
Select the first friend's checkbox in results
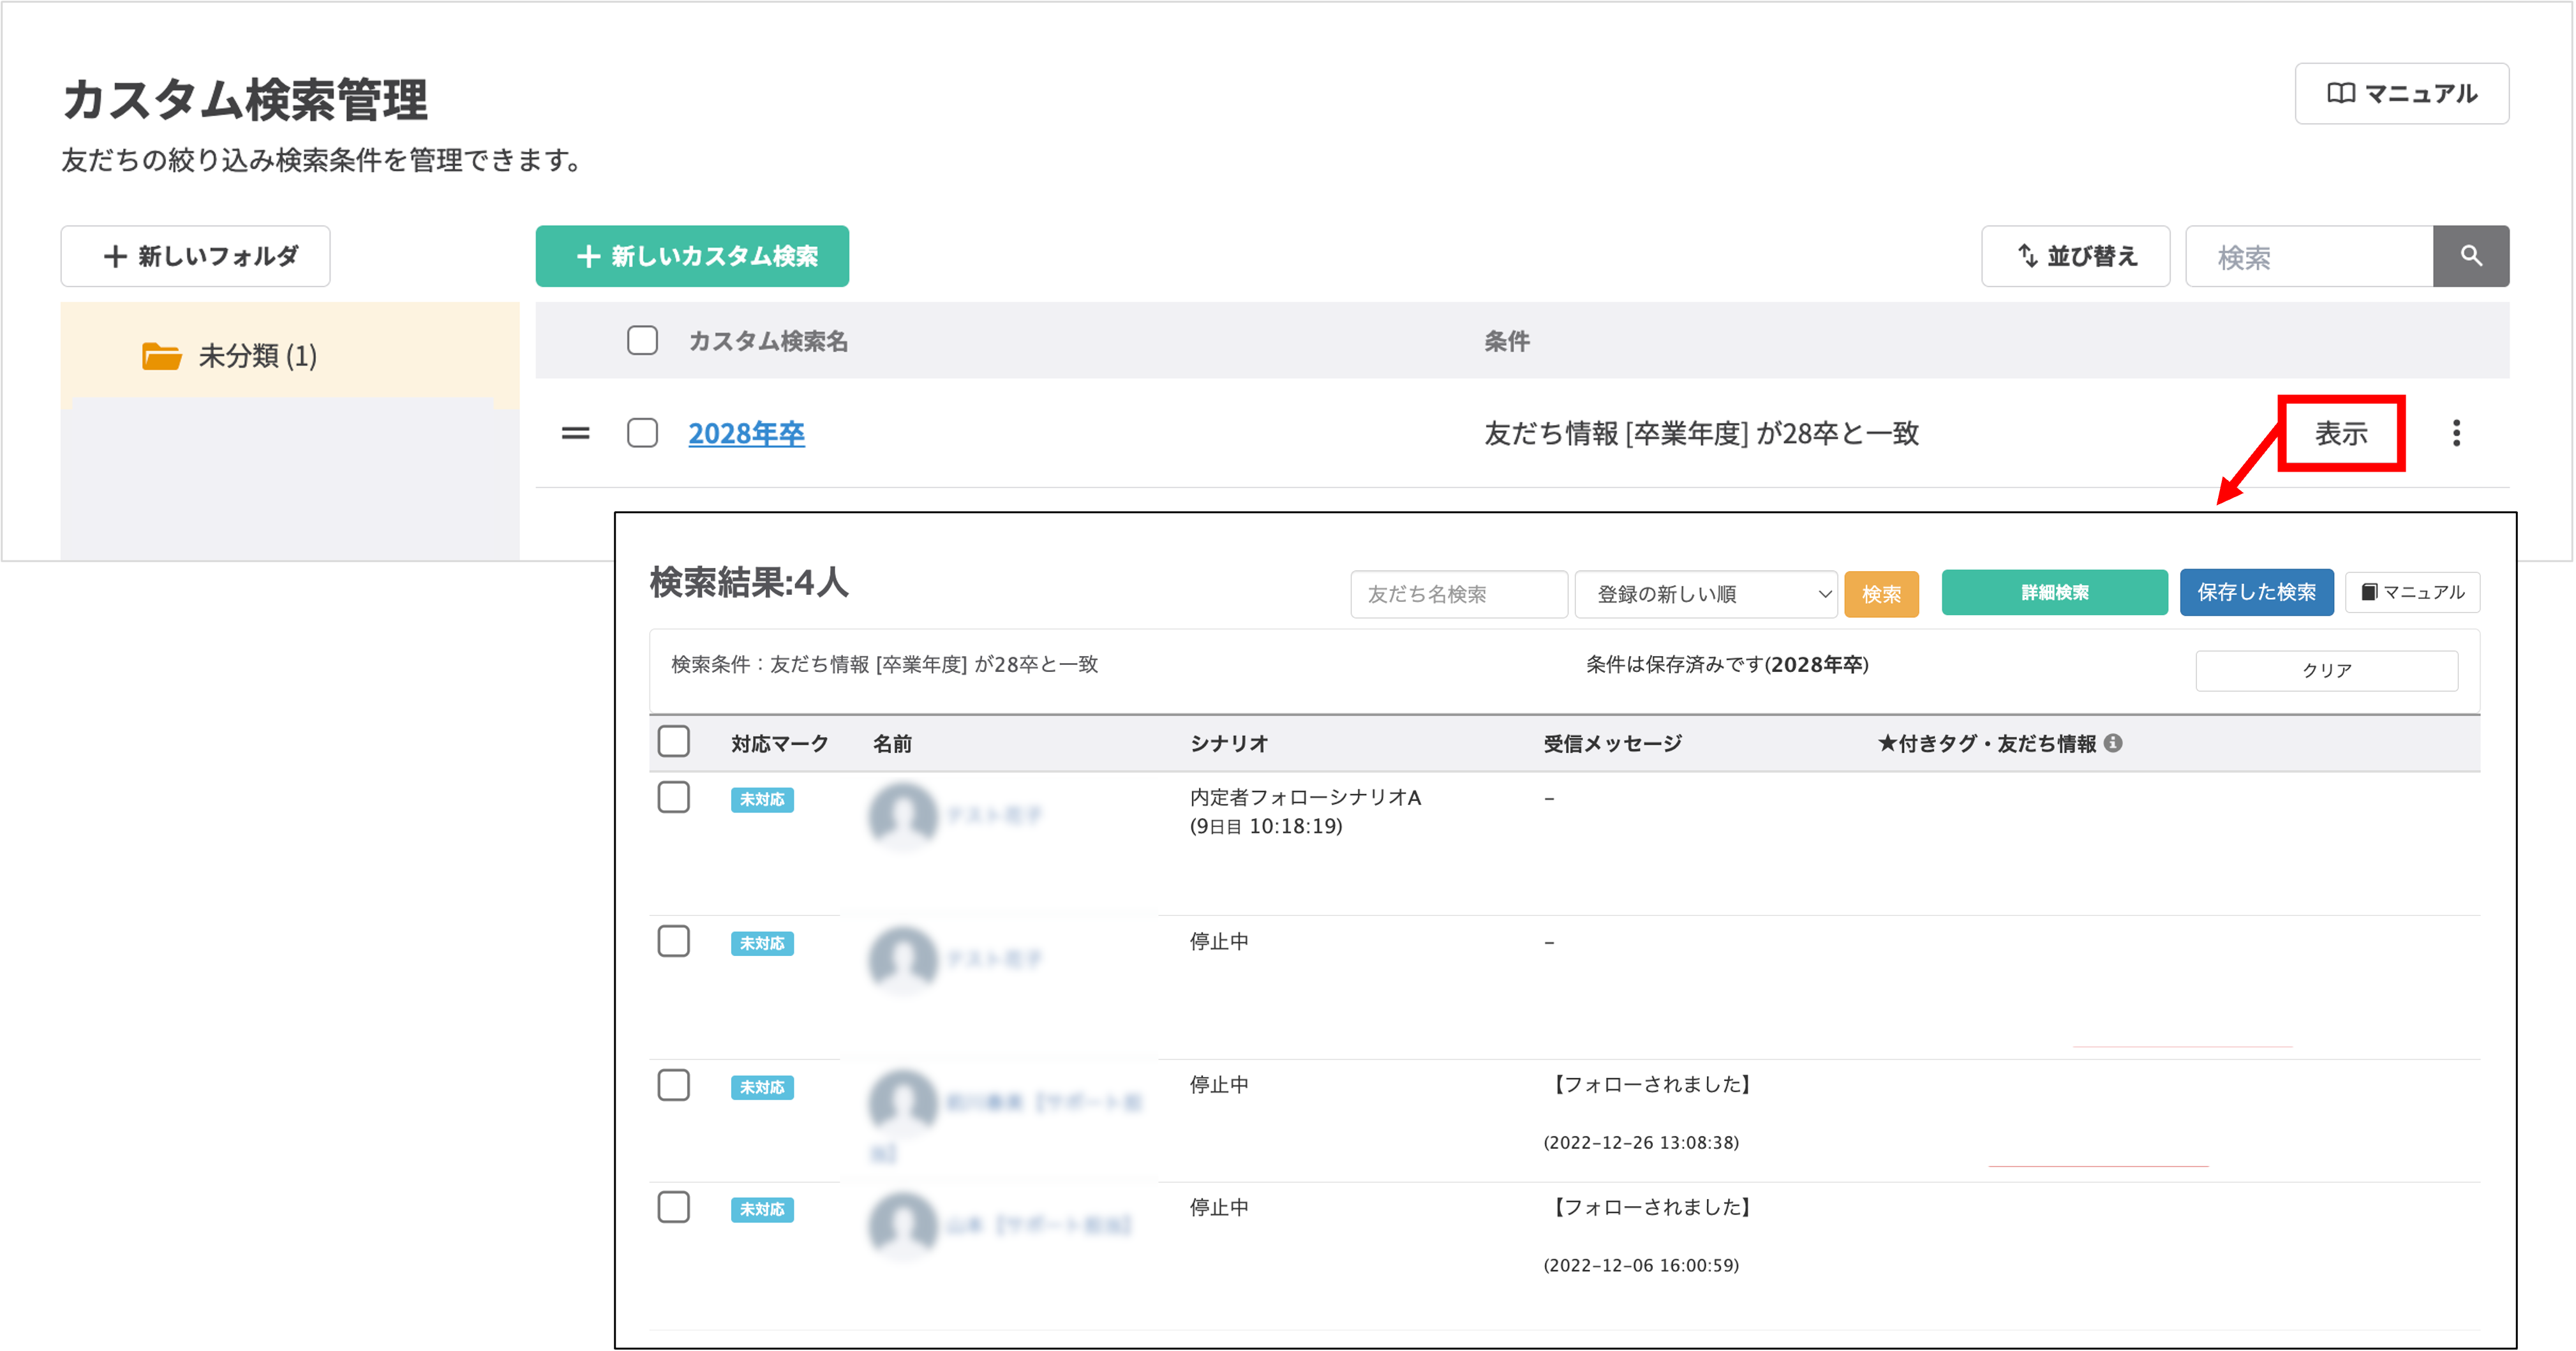pos(675,797)
